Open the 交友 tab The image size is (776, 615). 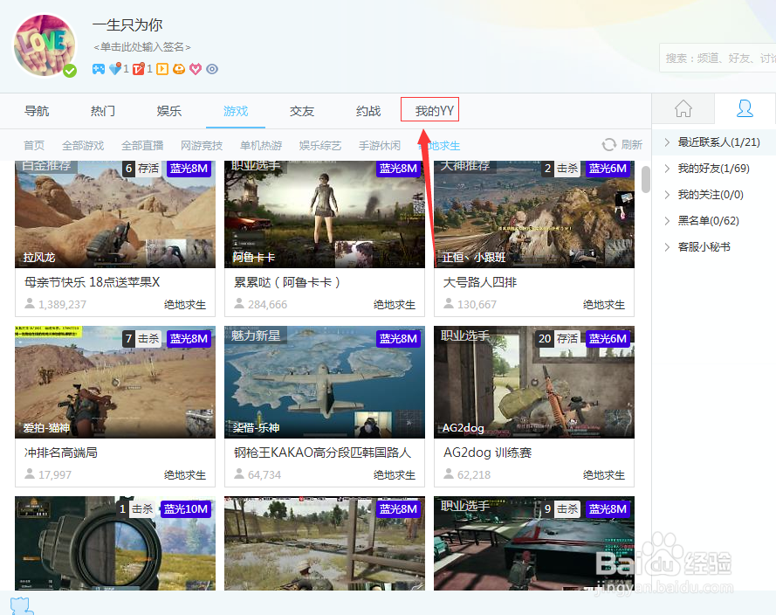(x=302, y=111)
